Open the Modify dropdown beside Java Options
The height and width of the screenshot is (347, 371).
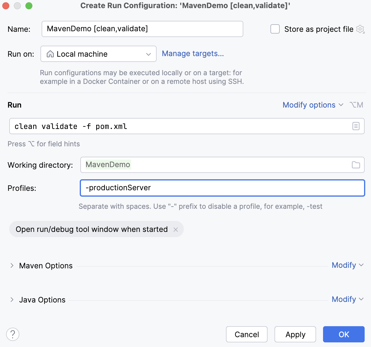click(348, 299)
